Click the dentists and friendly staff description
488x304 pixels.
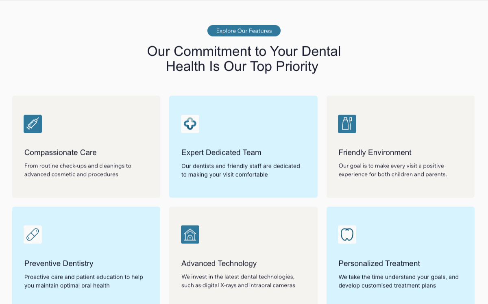click(x=241, y=170)
